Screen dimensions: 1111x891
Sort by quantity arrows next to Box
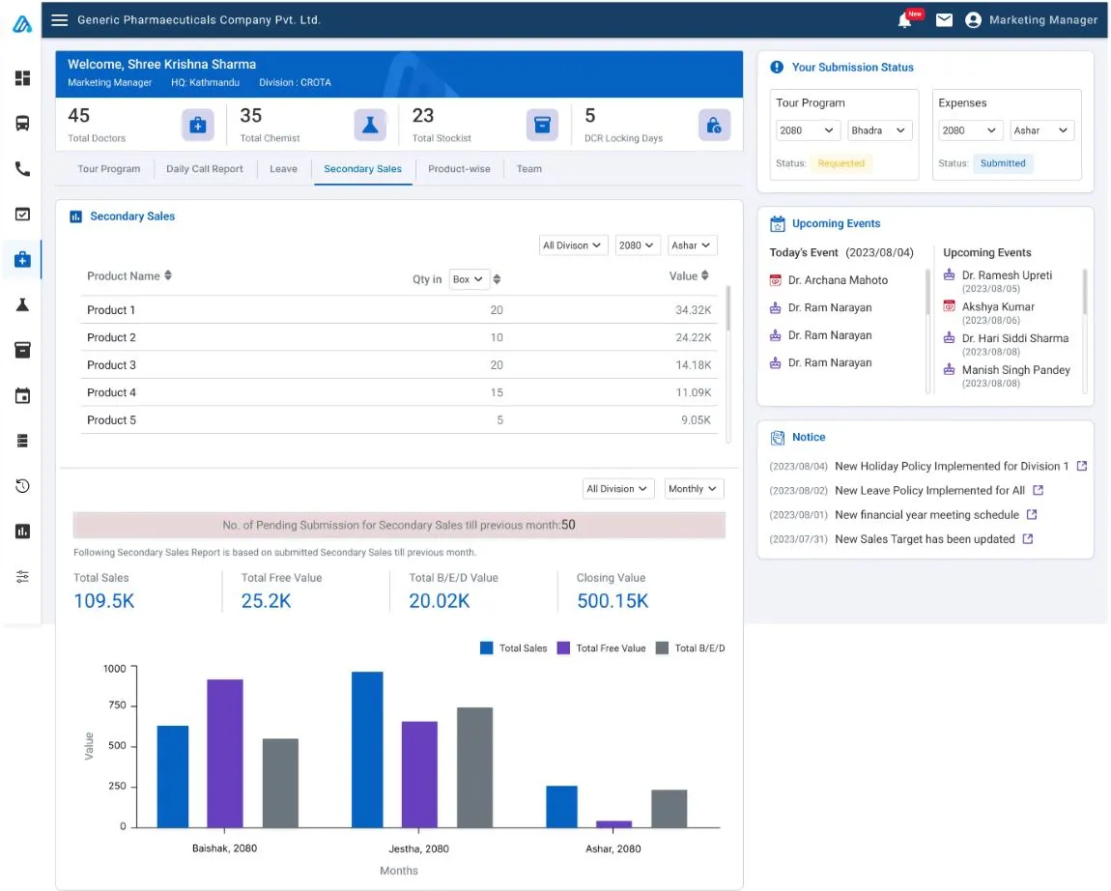click(497, 279)
